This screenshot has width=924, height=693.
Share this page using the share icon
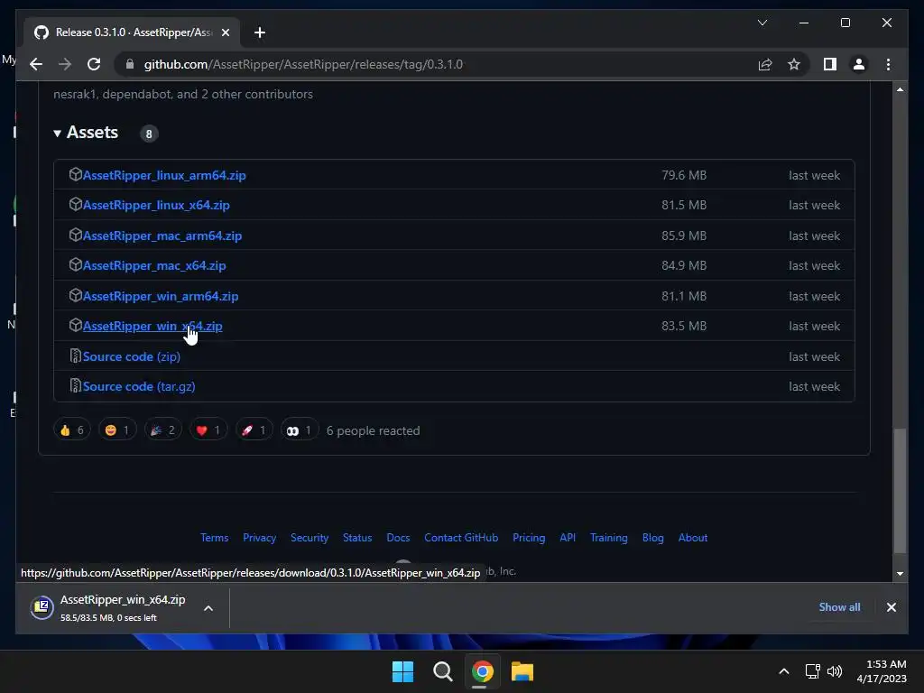click(765, 64)
